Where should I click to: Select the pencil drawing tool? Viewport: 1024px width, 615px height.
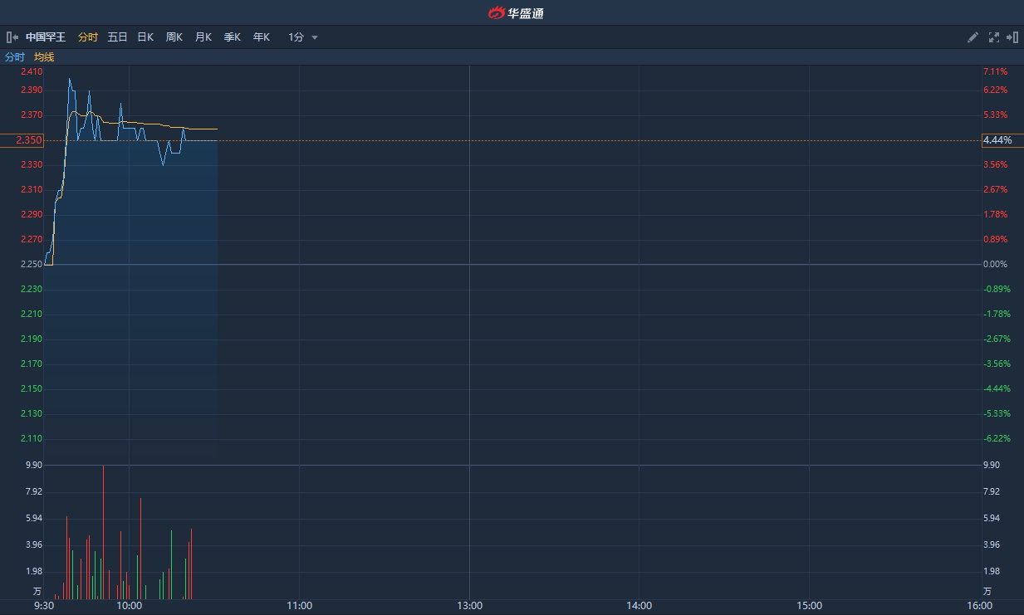pyautogui.click(x=973, y=37)
